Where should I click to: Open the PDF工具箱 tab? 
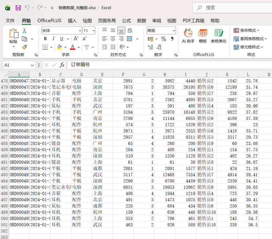pyautogui.click(x=193, y=21)
